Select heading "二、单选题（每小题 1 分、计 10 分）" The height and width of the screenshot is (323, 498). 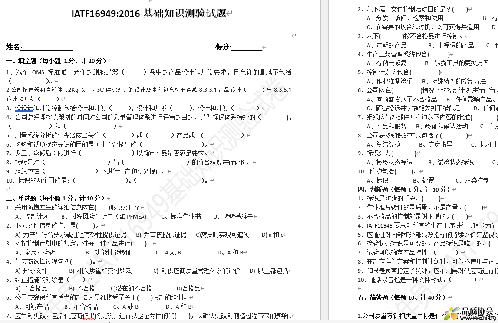pos(56,198)
